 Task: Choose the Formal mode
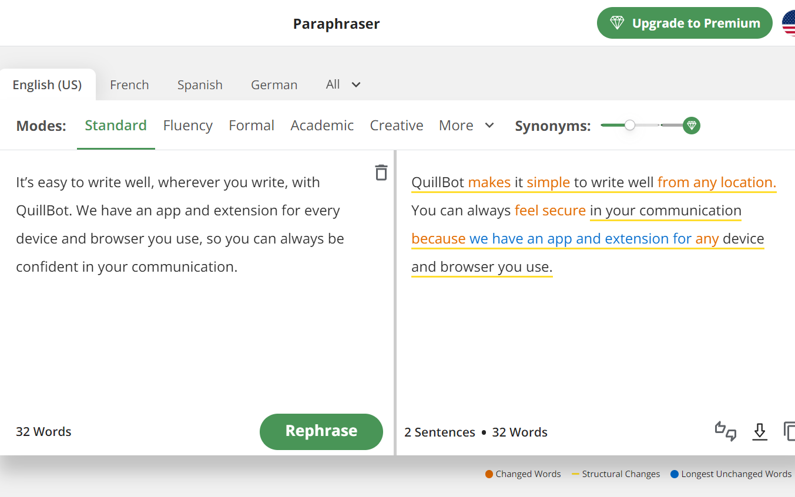tap(251, 126)
